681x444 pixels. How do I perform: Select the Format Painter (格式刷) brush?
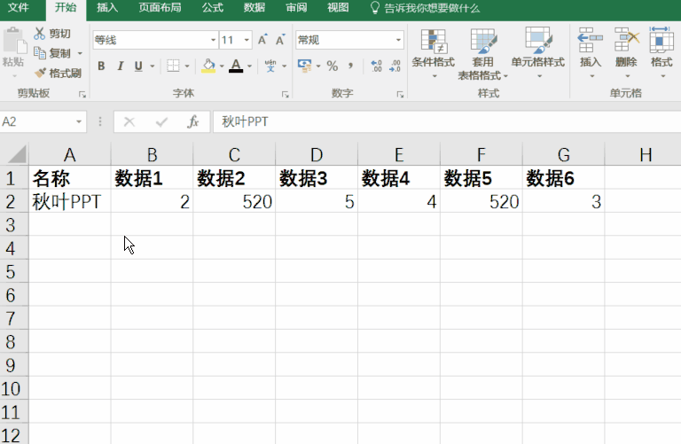[x=41, y=73]
